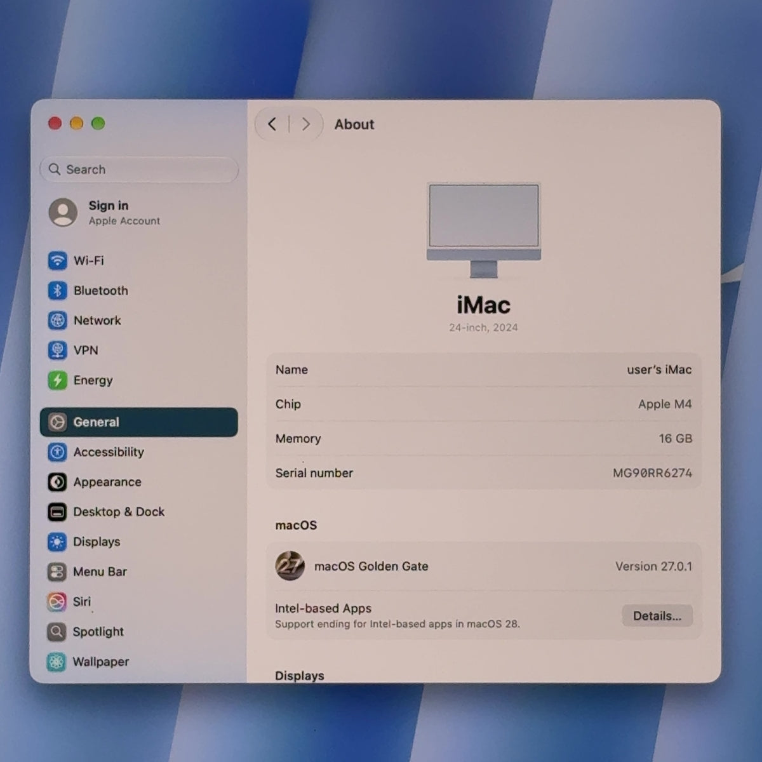The width and height of the screenshot is (762, 762).
Task: Open the Accessibility icon
Action: (x=57, y=451)
